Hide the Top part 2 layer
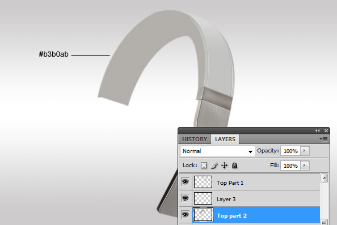 (x=186, y=214)
